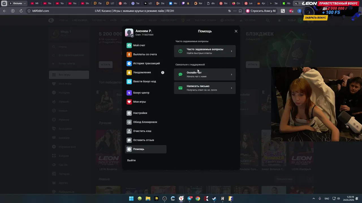Open Steam from taskbar

point(214,198)
